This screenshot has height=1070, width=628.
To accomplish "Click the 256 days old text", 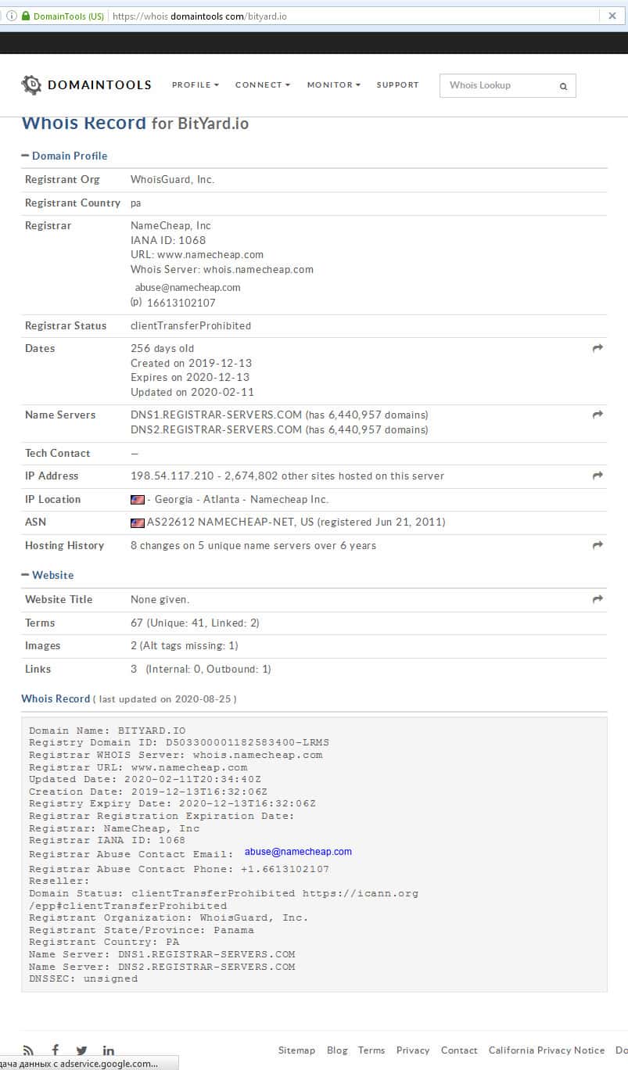I will tap(162, 348).
